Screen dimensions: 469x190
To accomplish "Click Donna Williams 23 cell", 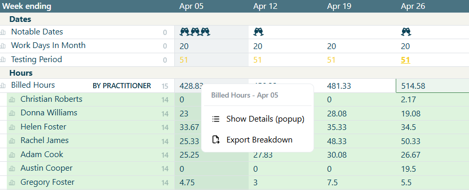I will click(183, 114).
